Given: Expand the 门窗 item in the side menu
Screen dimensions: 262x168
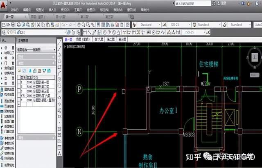Looking at the screenshot, I should coord(7,63).
